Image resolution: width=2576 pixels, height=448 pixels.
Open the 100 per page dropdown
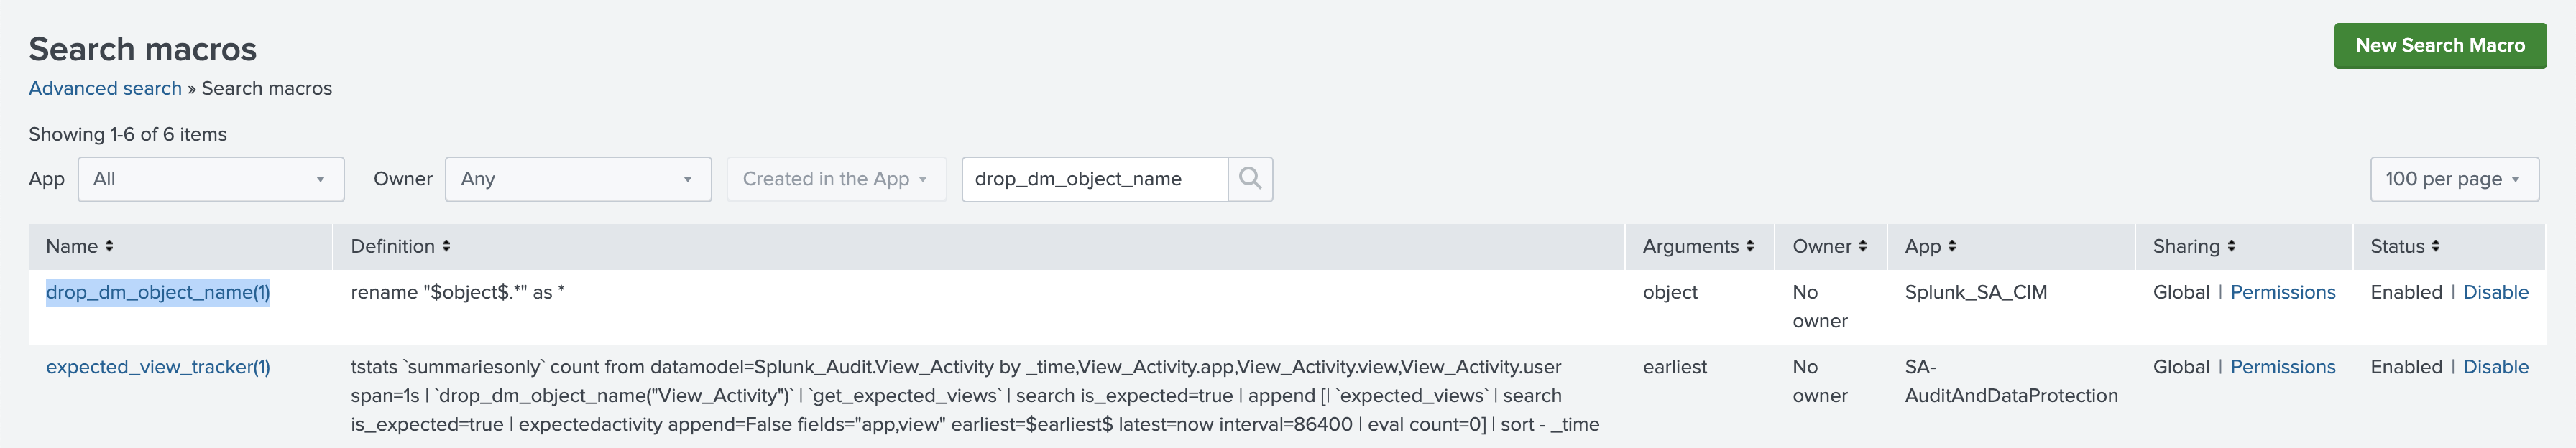pos(2455,179)
